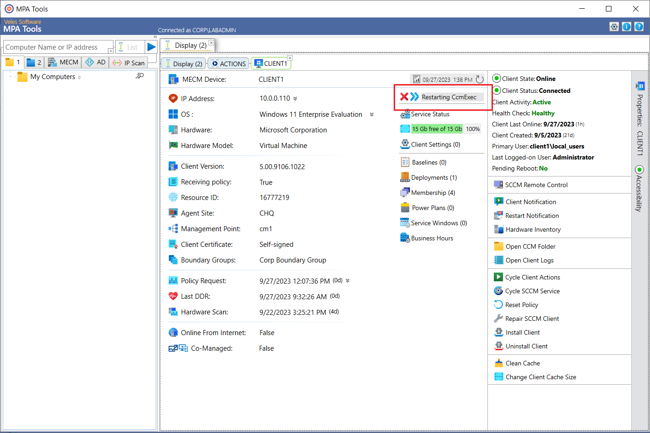The width and height of the screenshot is (650, 433).
Task: Open Deployments (1) list
Action: [434, 177]
